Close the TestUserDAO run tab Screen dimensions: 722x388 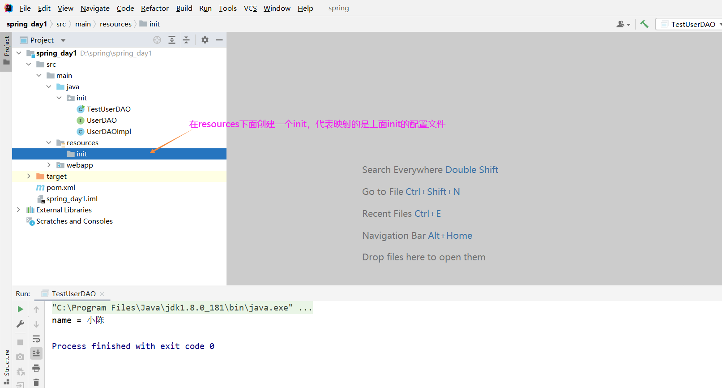102,294
